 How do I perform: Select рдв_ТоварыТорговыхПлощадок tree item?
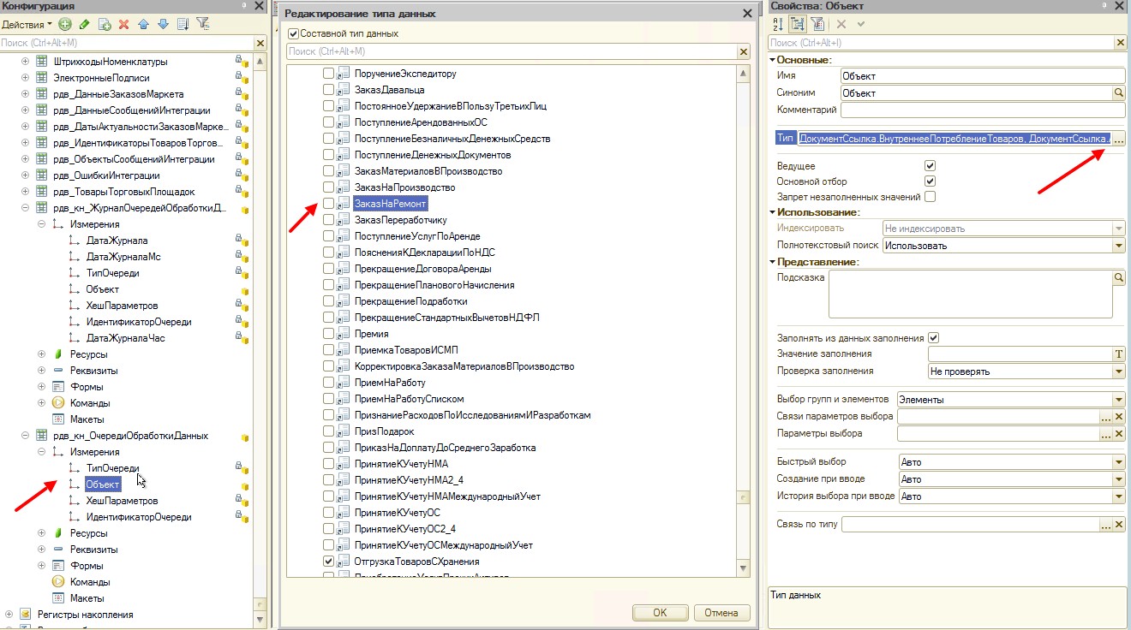[x=124, y=192]
